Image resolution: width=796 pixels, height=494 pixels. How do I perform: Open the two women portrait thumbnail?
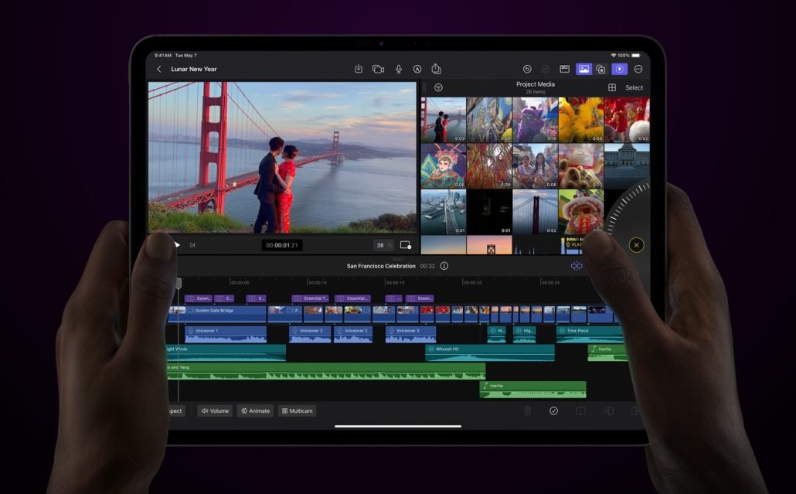(x=535, y=166)
